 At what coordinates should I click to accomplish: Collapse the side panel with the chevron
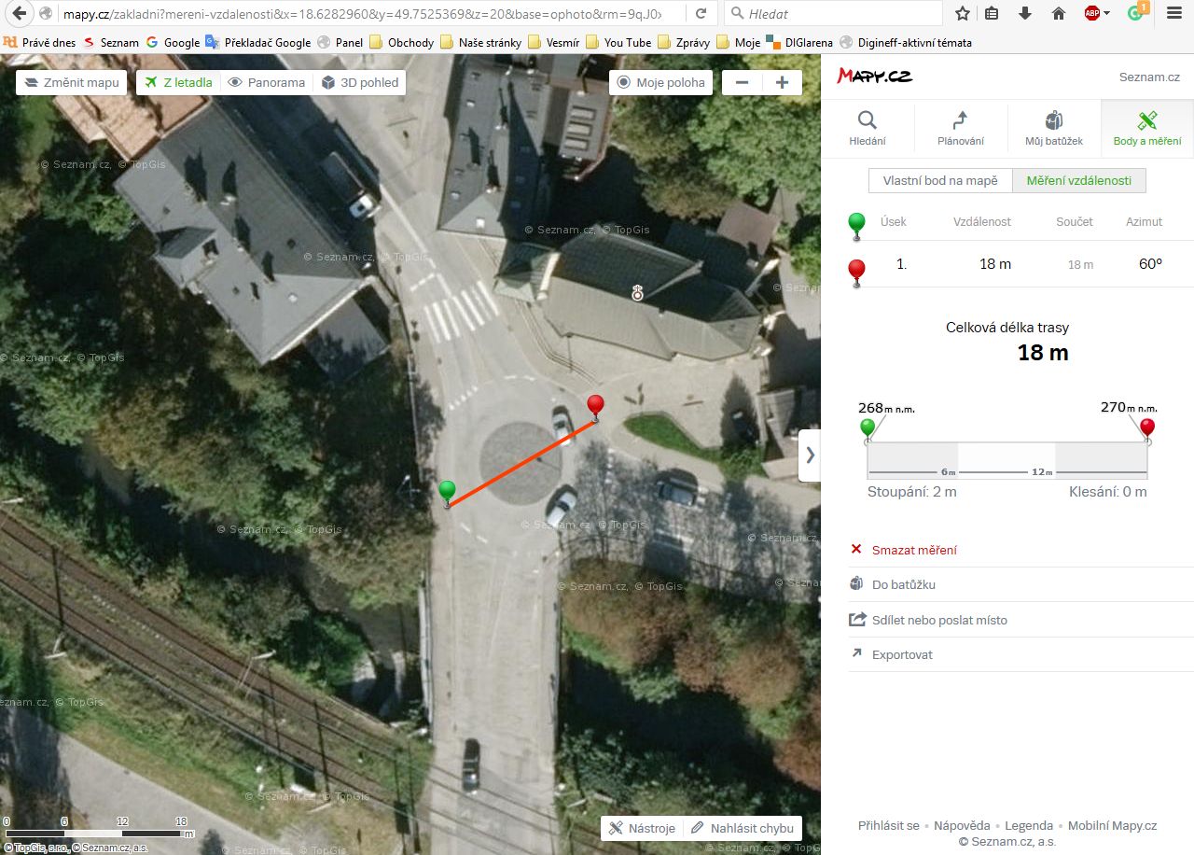tap(810, 456)
